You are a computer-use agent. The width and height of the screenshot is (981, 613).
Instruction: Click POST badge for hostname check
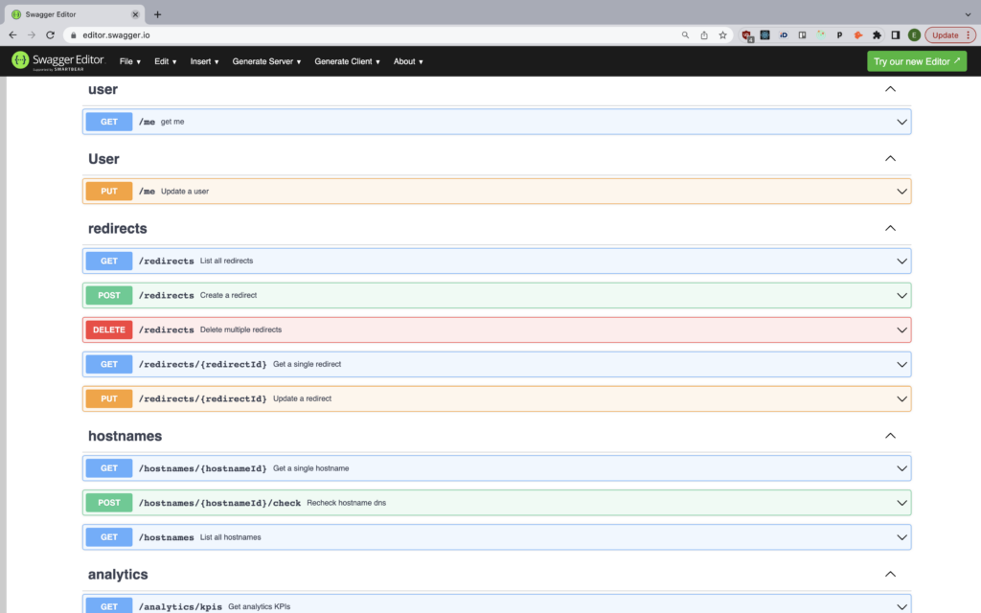pyautogui.click(x=109, y=503)
